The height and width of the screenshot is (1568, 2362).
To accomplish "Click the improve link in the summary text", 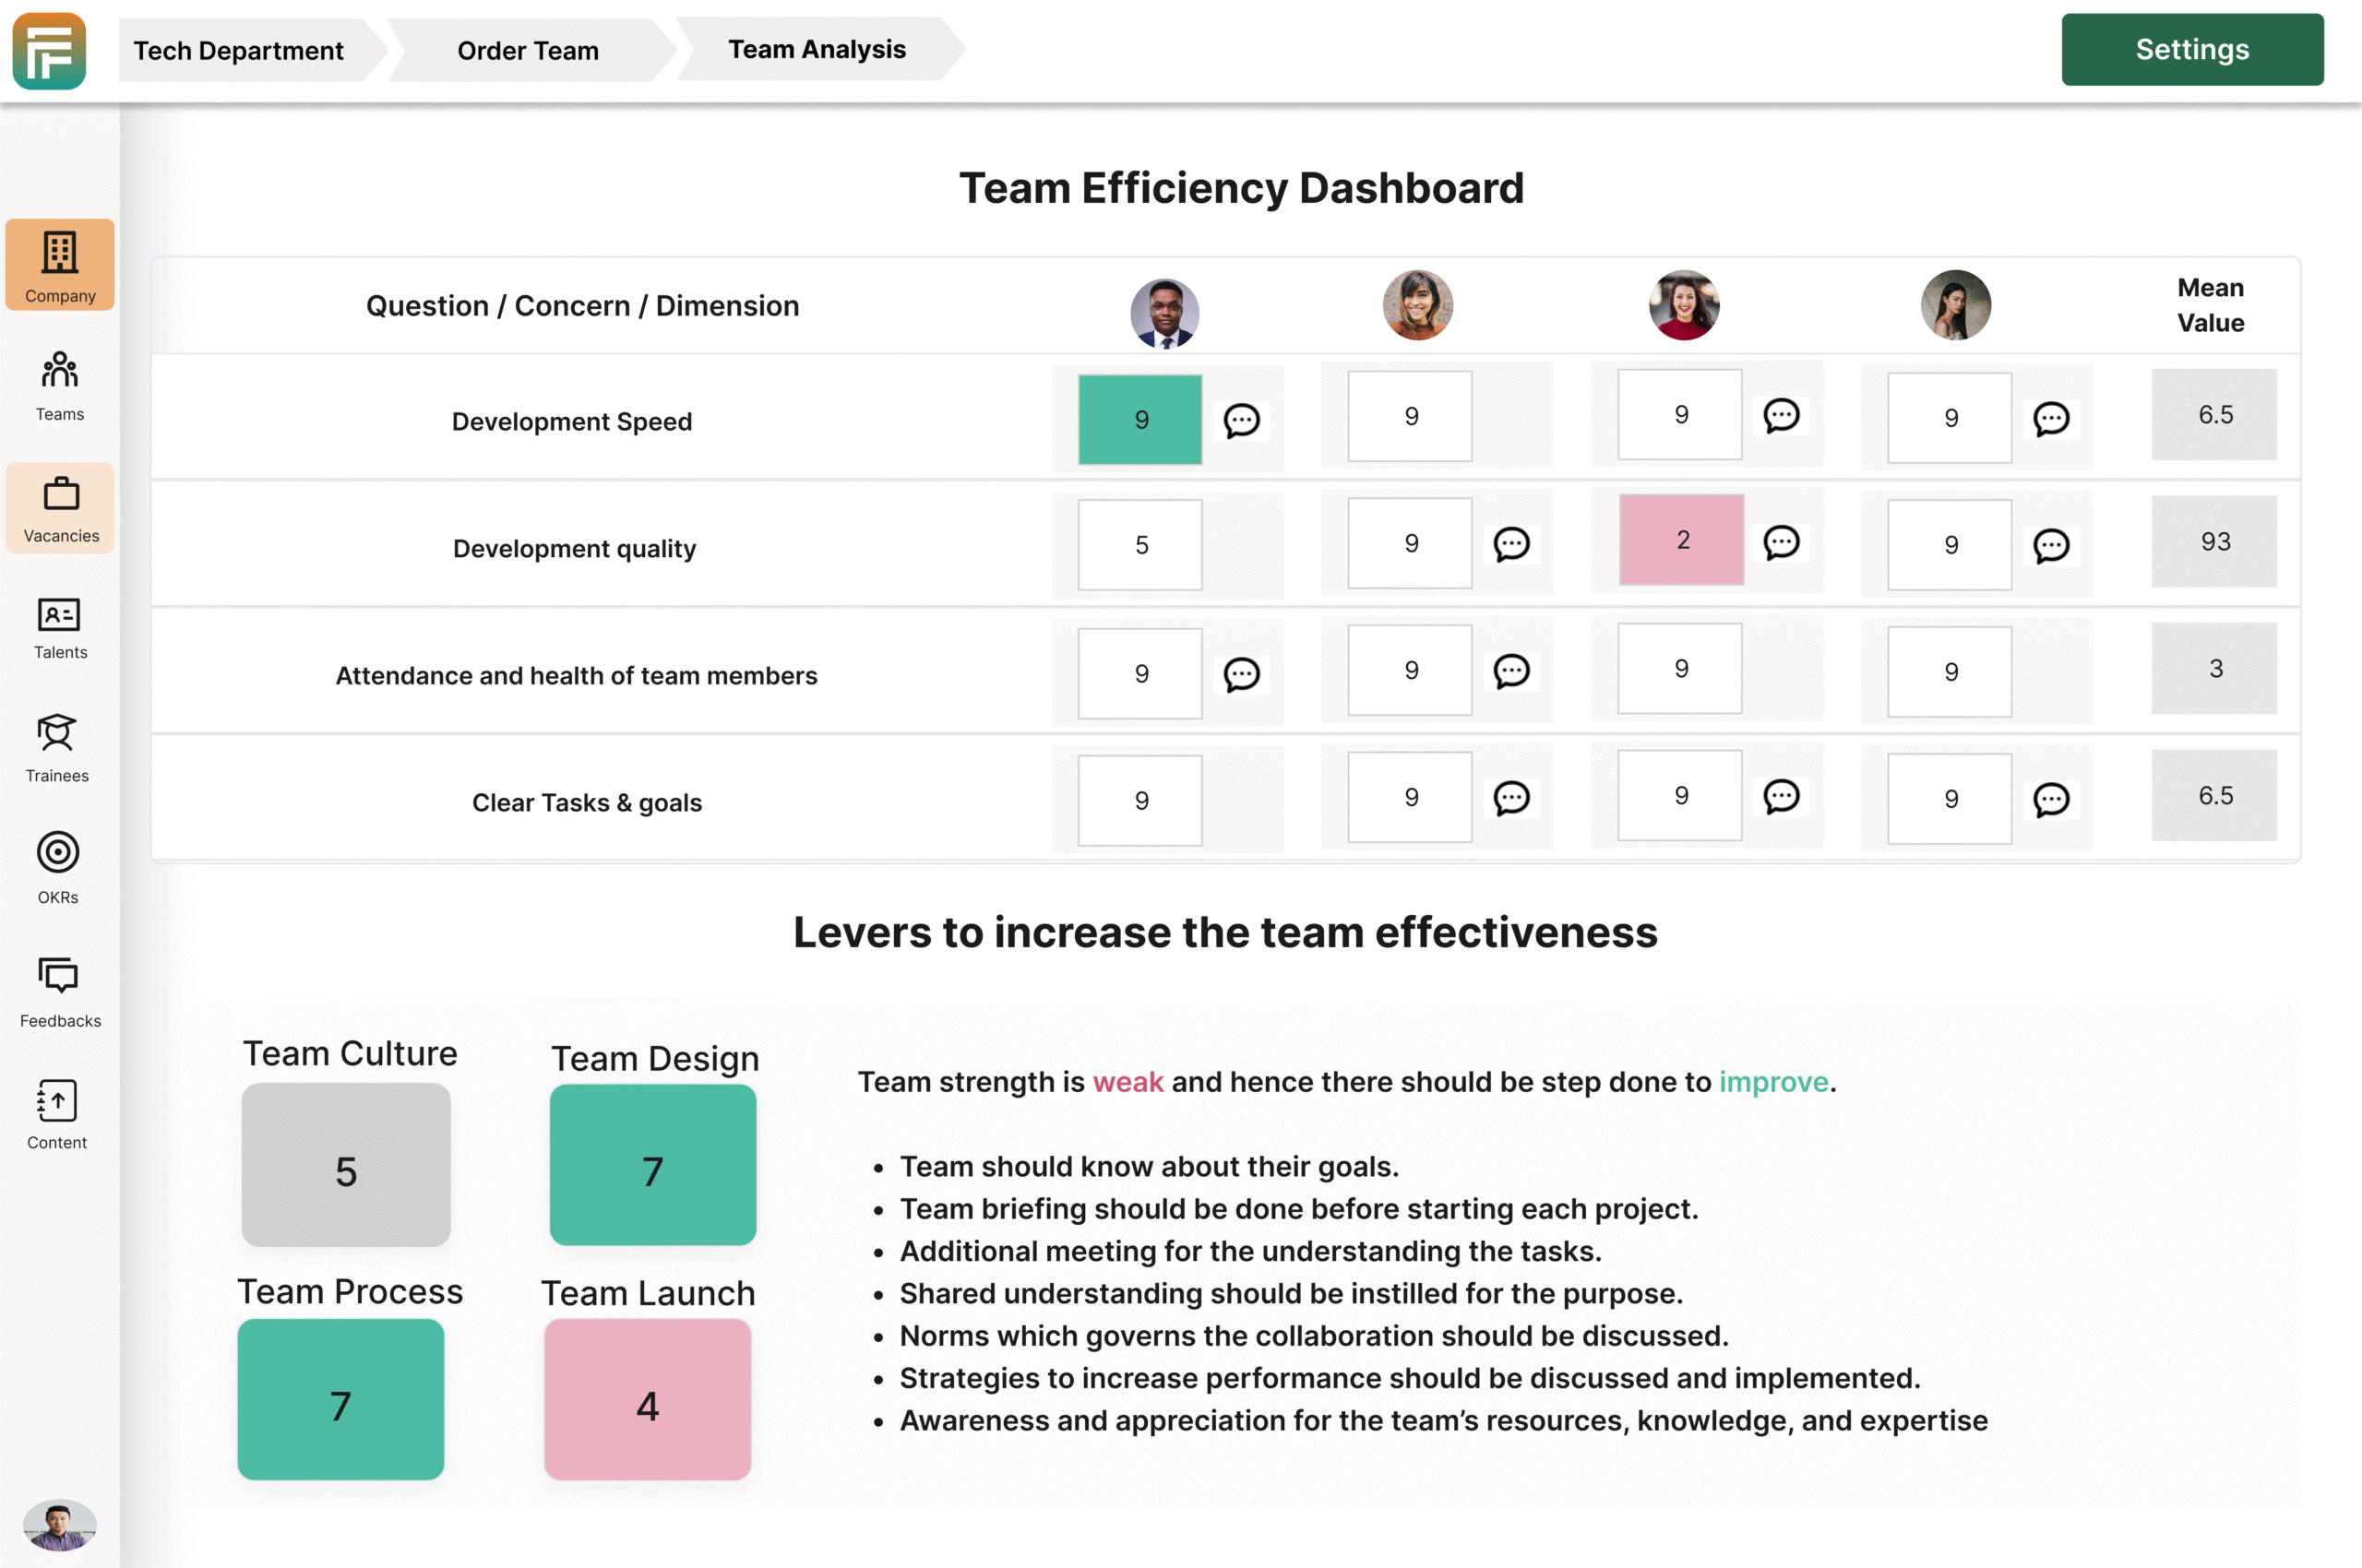I will [x=1772, y=1081].
